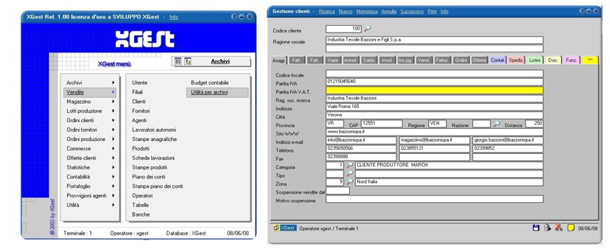
Task: Open Piano dei conti entry
Action: [x=148, y=176]
